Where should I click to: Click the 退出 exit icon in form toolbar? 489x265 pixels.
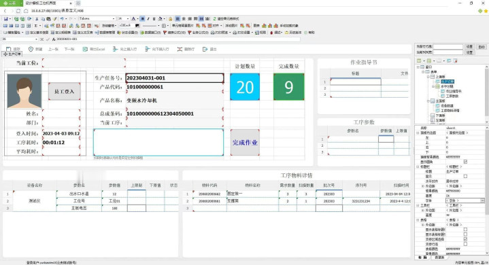pyautogui.click(x=205, y=49)
